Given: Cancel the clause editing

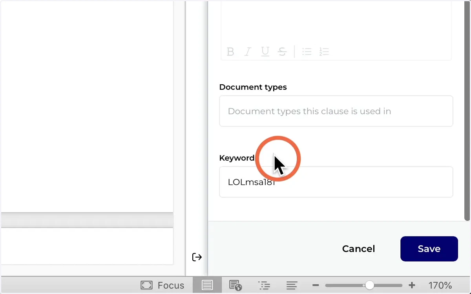Looking at the screenshot, I should coord(358,249).
